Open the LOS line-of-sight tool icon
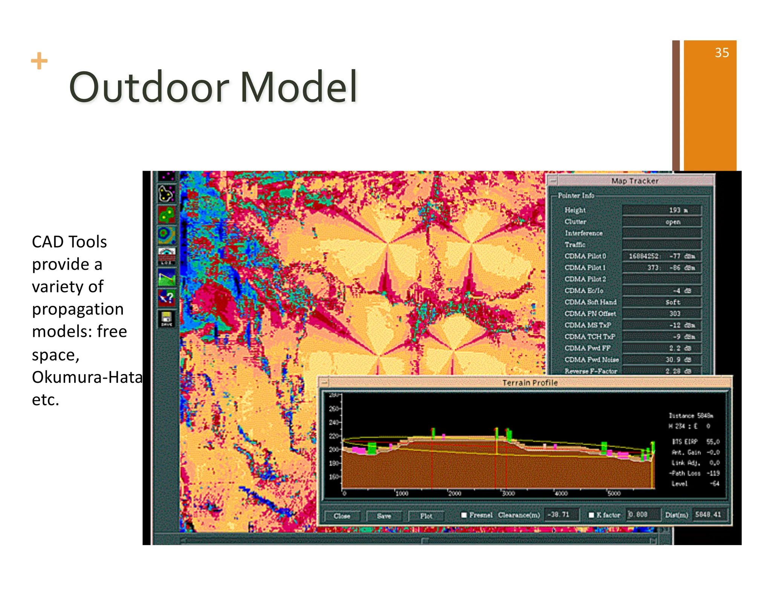 pos(166,256)
